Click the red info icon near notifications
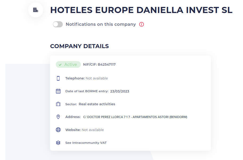 [x=142, y=24]
